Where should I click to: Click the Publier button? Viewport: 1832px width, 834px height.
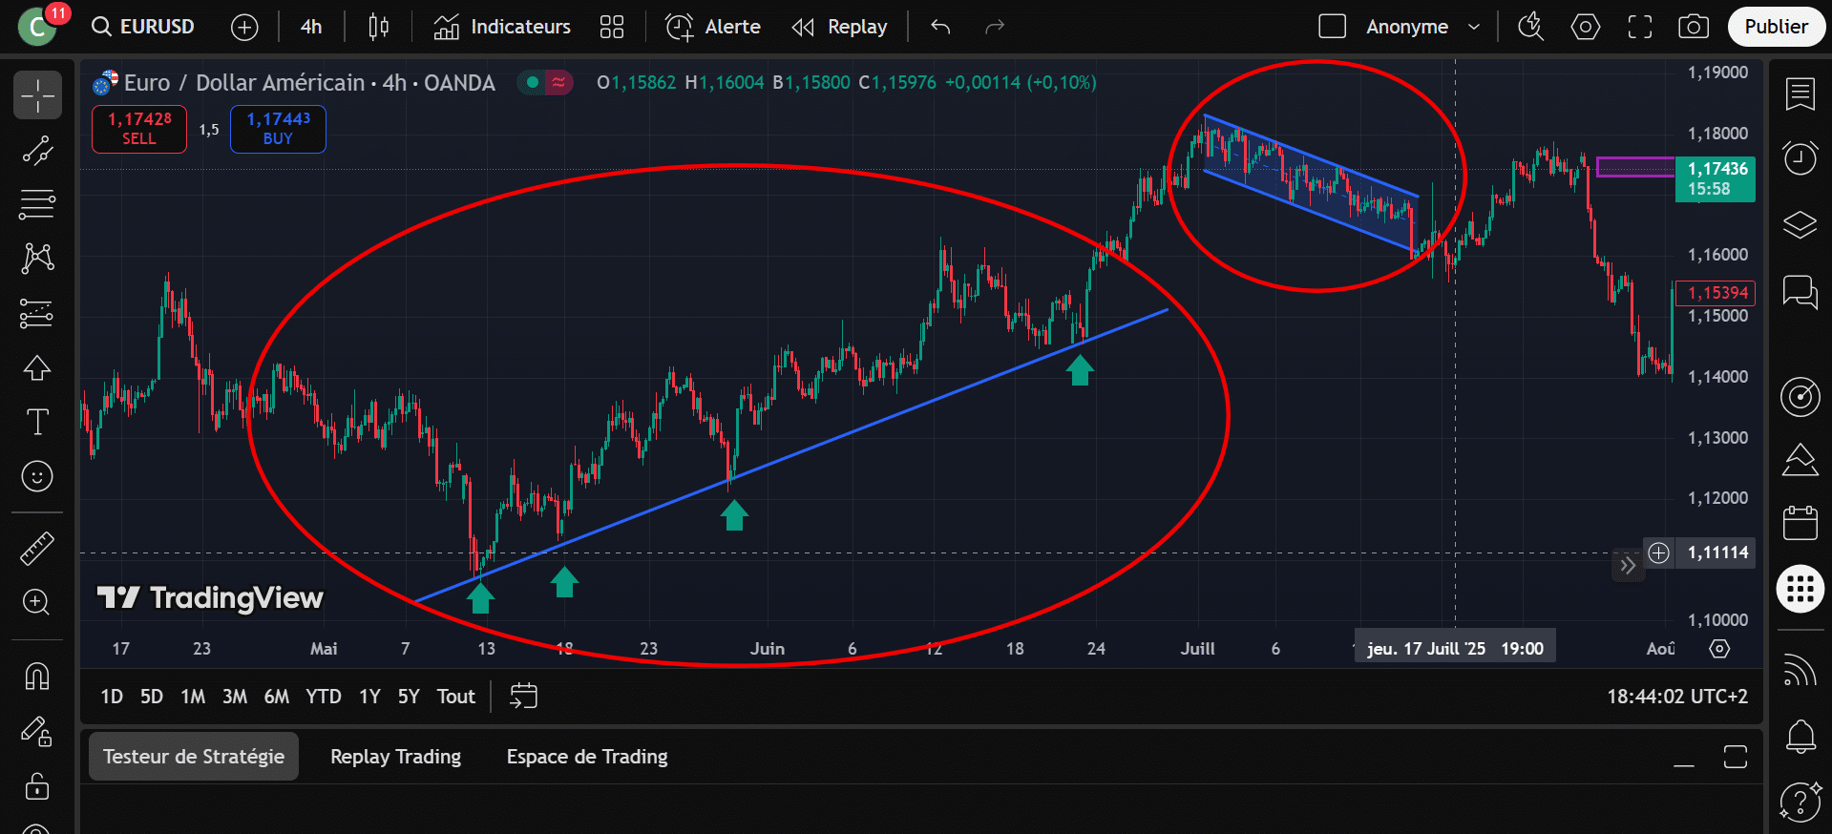point(1775,27)
